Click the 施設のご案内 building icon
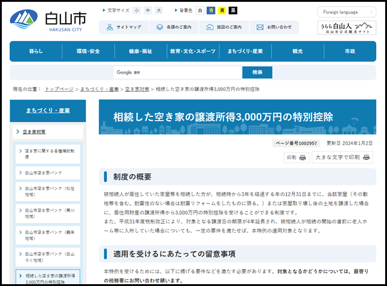The width and height of the screenshot is (387, 286). coord(210,27)
